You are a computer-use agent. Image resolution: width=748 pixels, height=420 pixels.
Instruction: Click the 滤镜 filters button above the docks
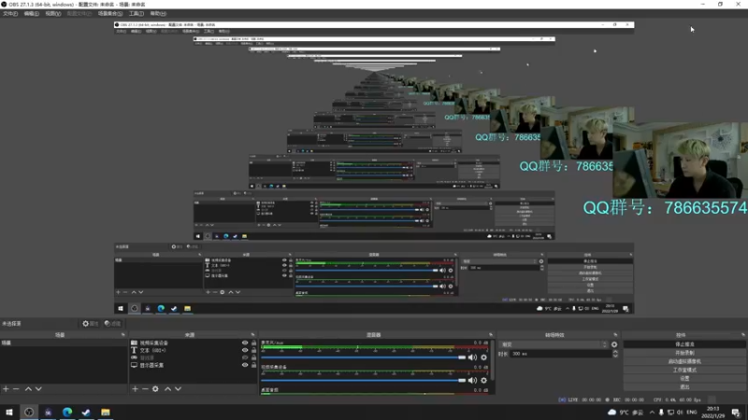[x=112, y=323]
